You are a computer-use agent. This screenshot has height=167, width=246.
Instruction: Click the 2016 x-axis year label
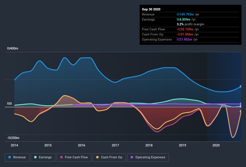pyautogui.click(x=82, y=146)
